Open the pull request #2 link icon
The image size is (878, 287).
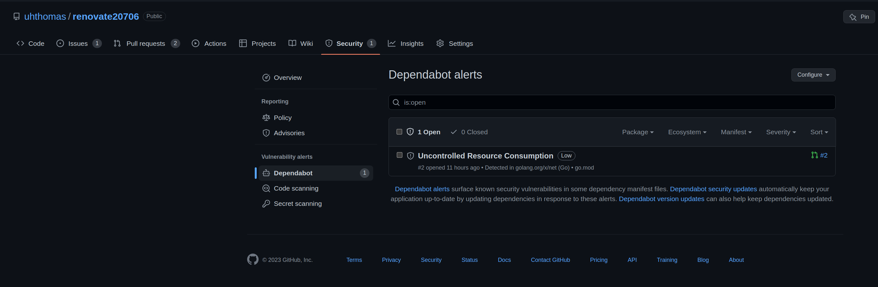coord(814,155)
